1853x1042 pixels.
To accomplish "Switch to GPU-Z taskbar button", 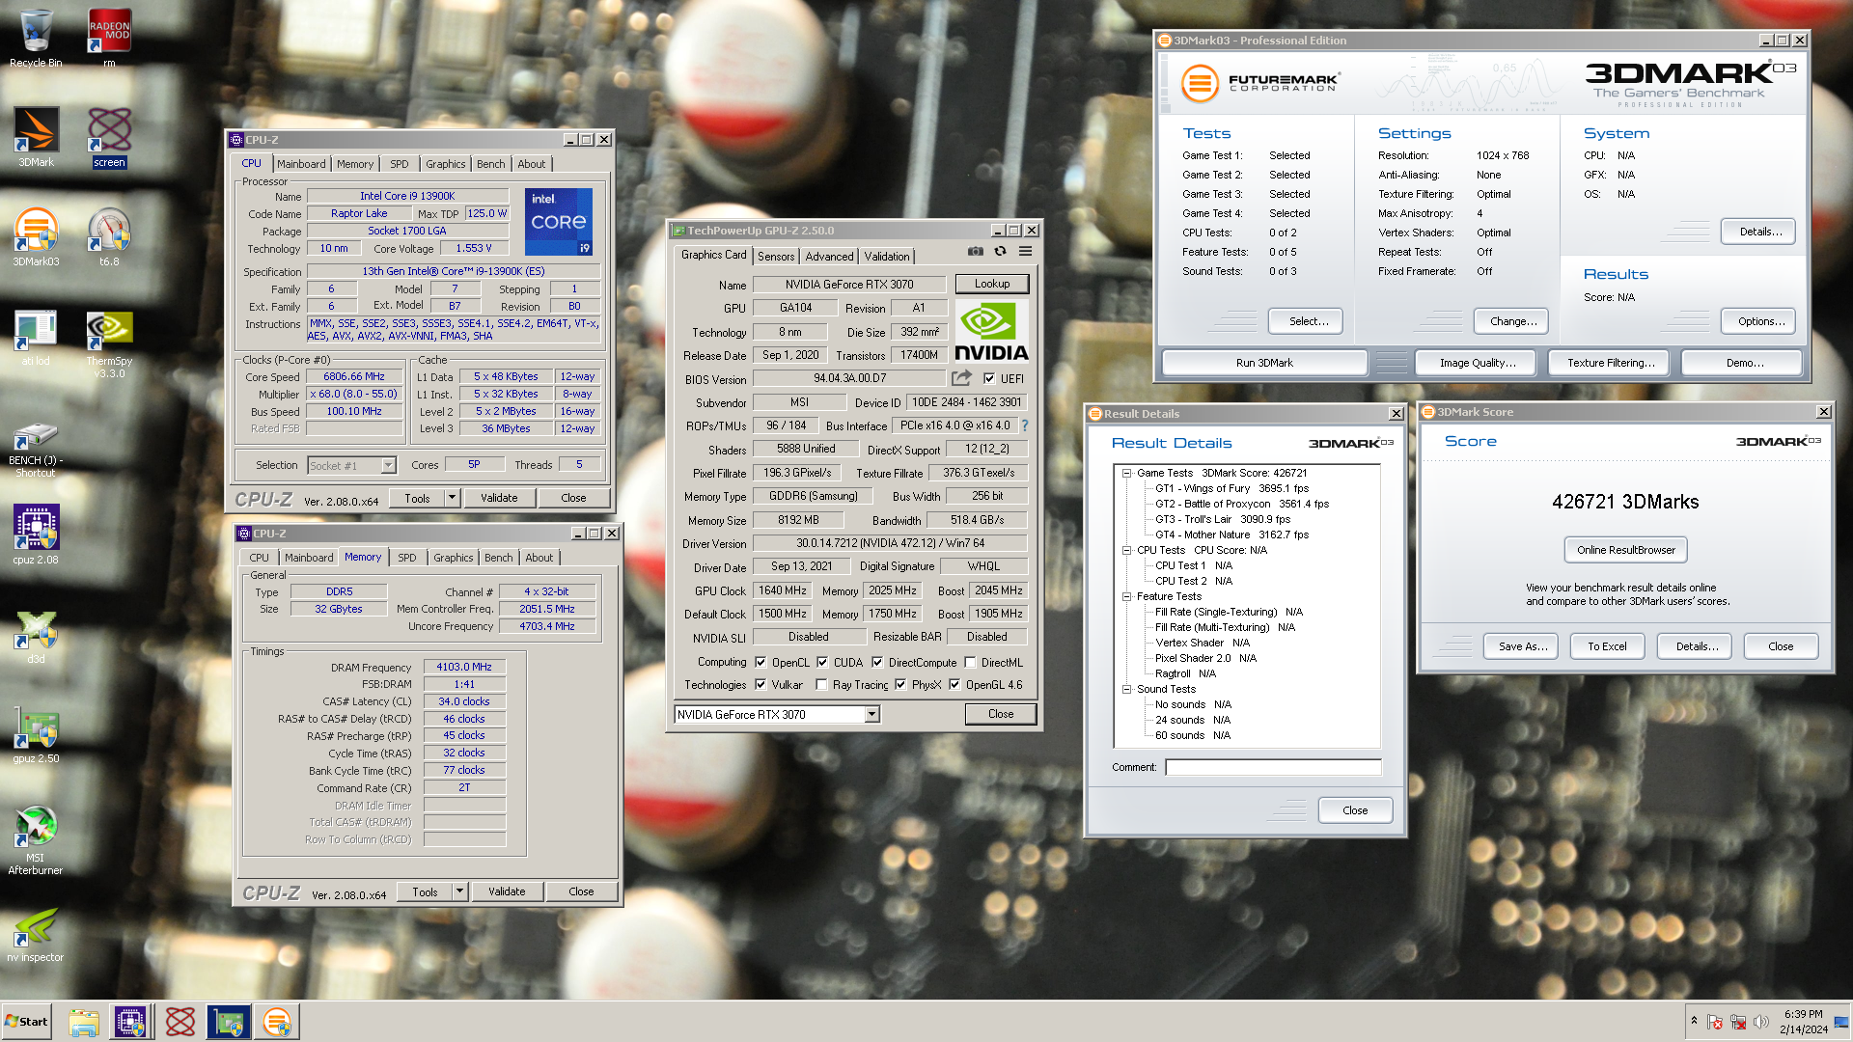I will coord(229,1022).
